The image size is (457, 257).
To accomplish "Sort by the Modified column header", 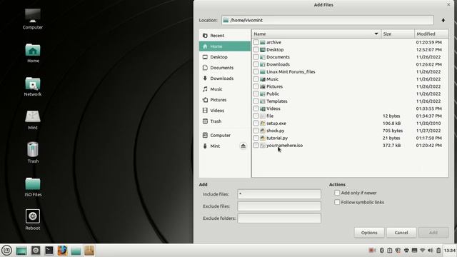I will (x=431, y=34).
